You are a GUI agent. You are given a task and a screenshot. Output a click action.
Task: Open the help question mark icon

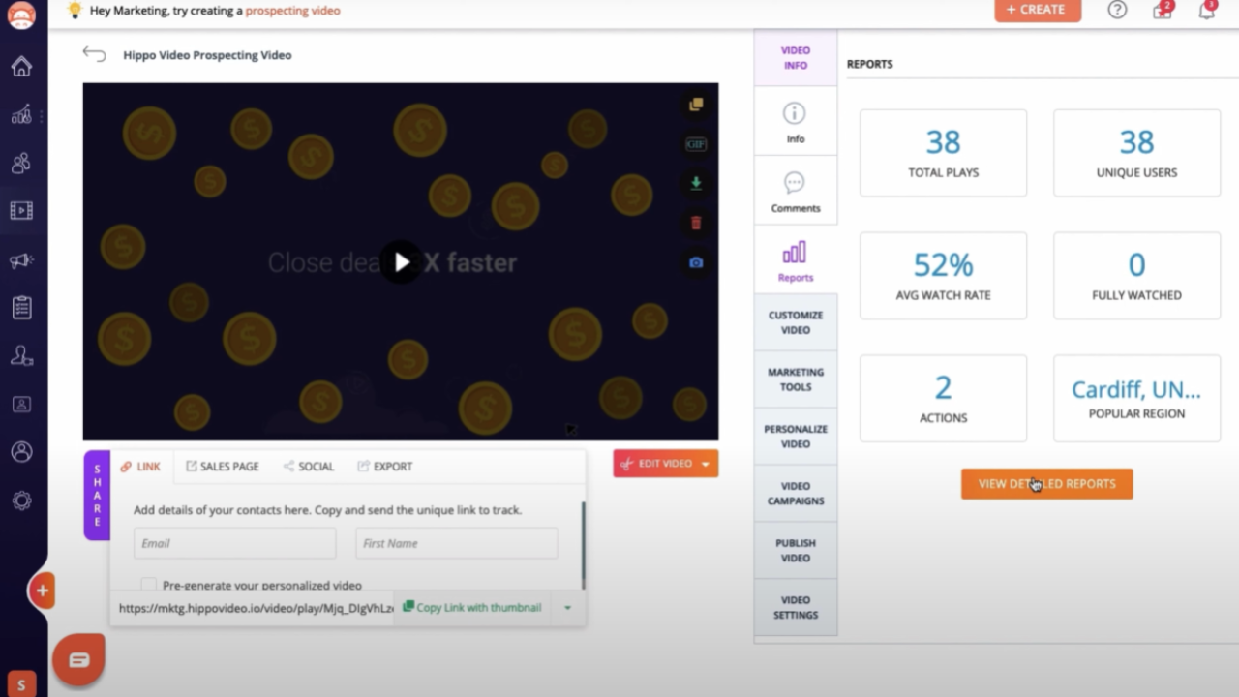pos(1117,10)
